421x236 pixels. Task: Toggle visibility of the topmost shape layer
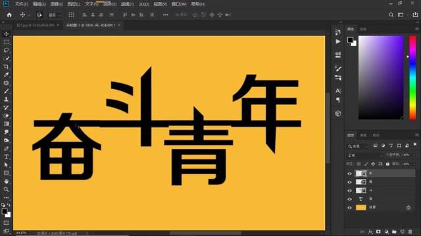click(349, 174)
